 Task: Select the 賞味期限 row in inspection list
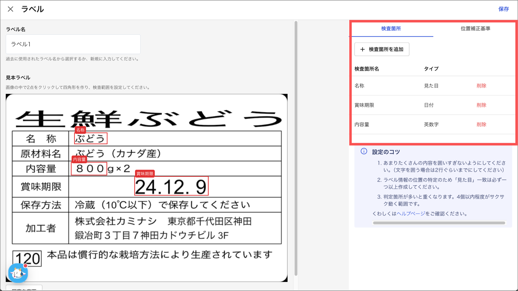[364, 105]
